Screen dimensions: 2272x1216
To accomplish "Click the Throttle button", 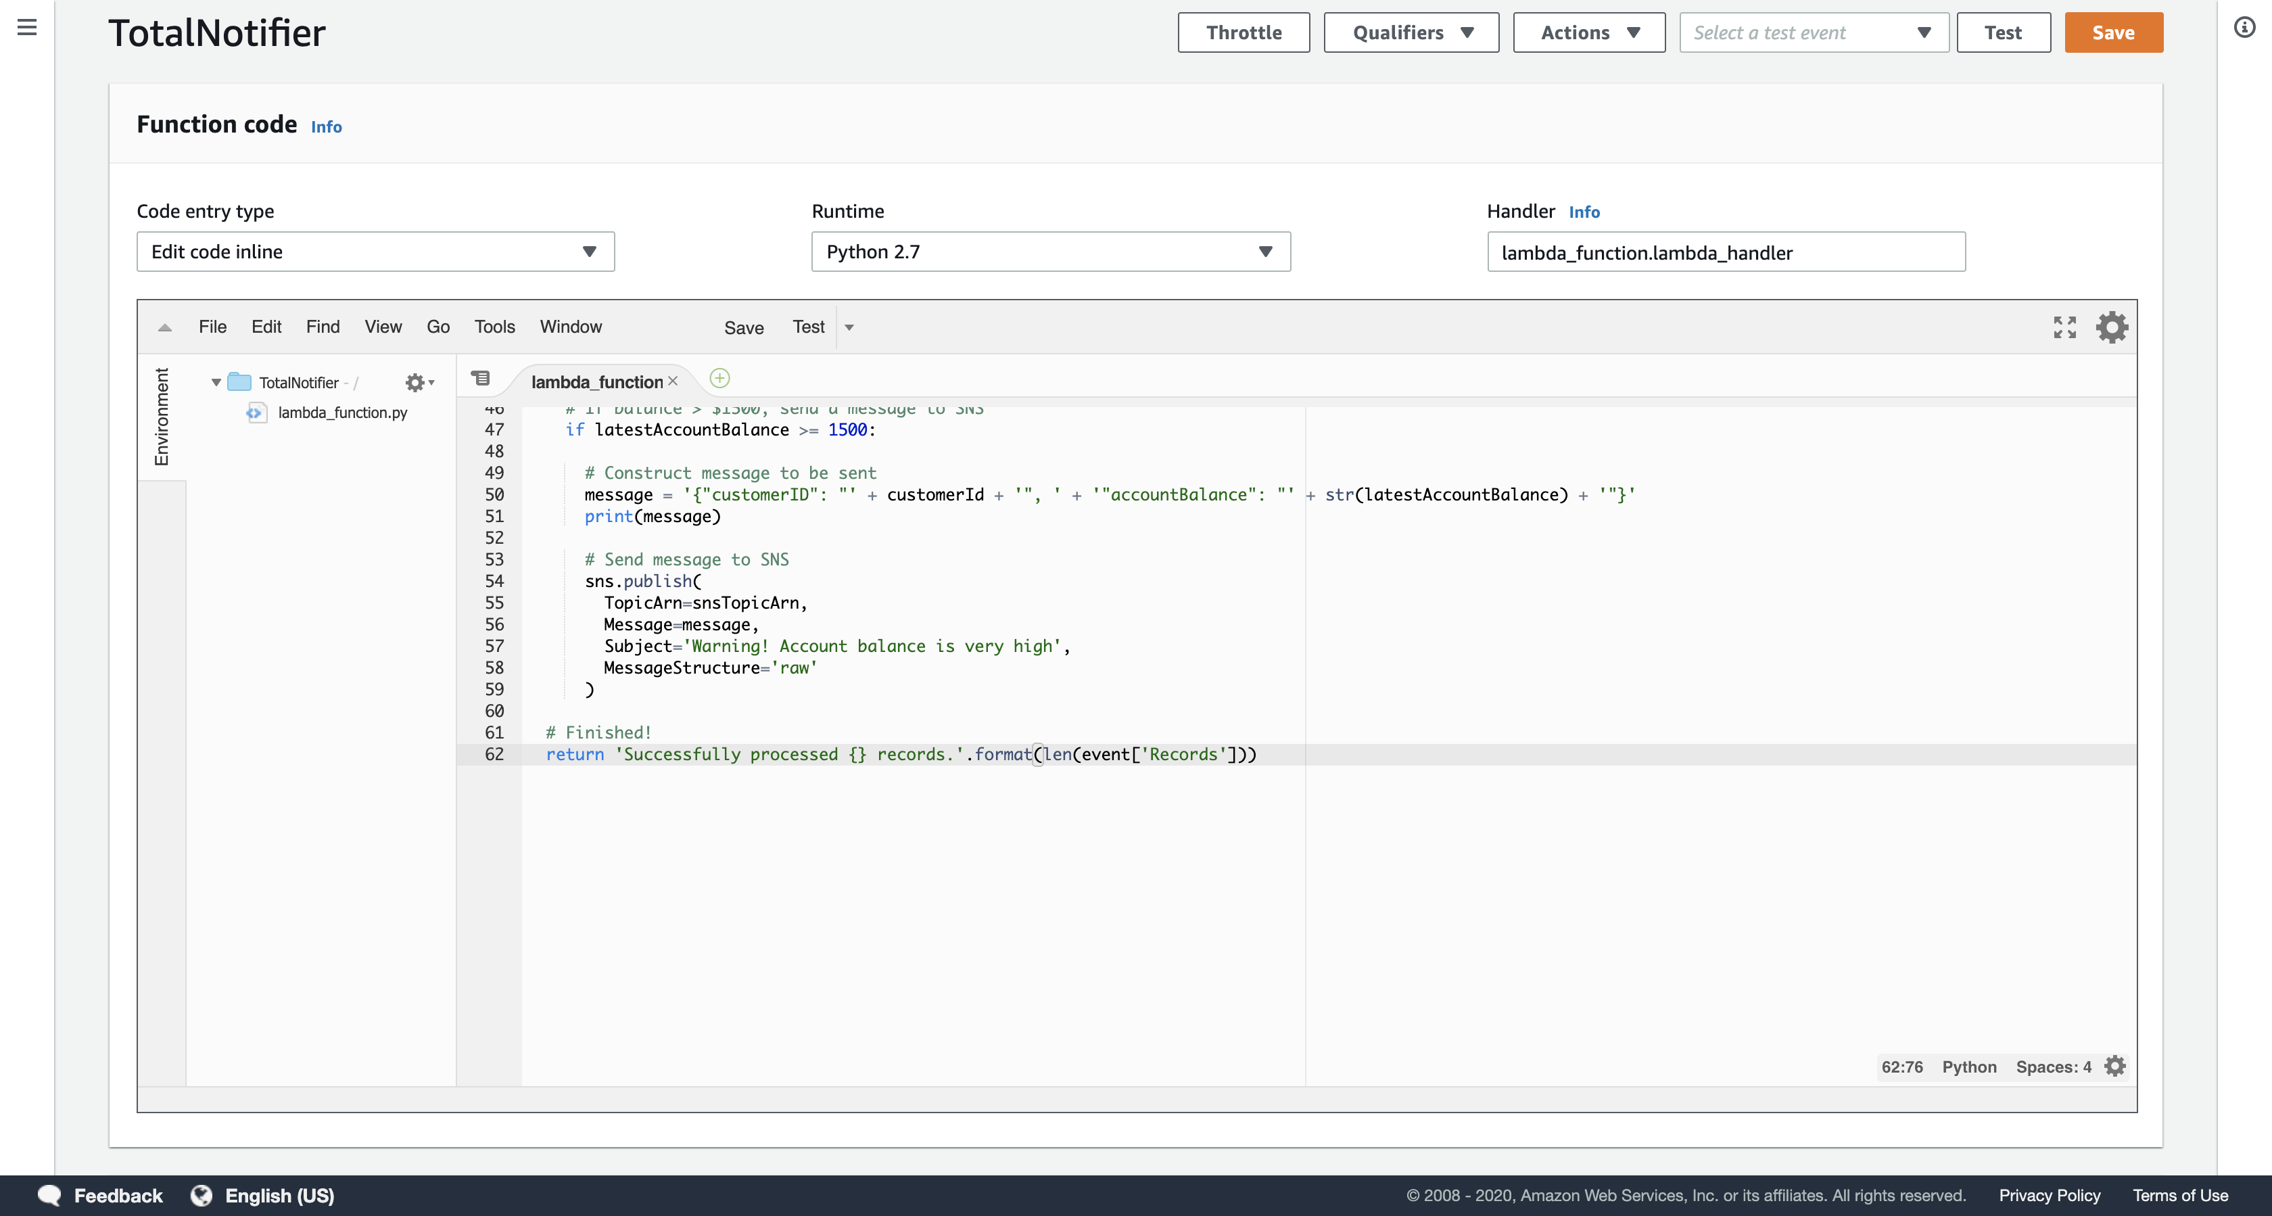I will tap(1243, 32).
